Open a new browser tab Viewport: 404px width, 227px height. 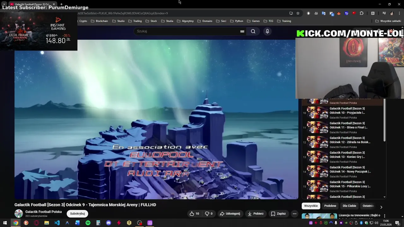click(61, 4)
